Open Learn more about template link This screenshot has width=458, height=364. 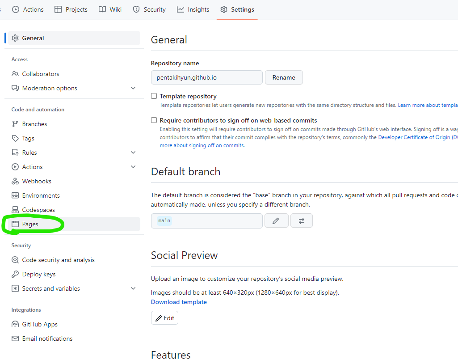click(x=428, y=105)
